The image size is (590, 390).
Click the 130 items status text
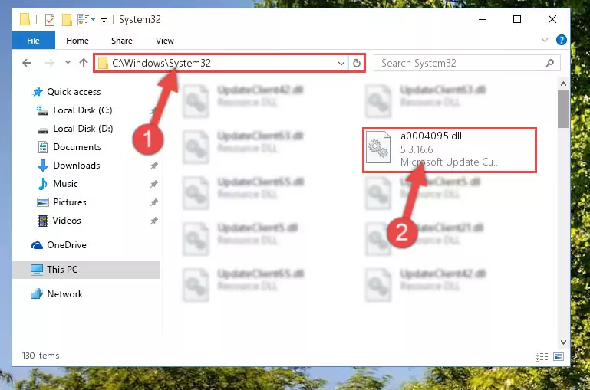pyautogui.click(x=41, y=356)
